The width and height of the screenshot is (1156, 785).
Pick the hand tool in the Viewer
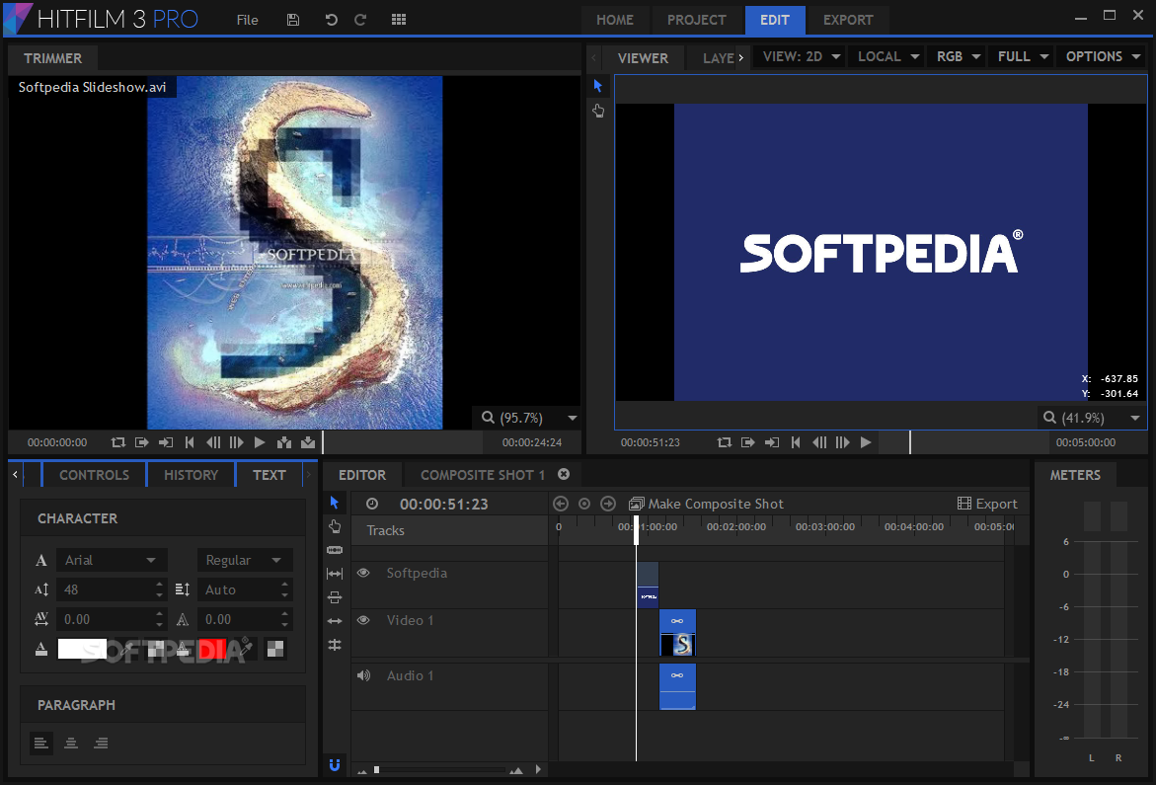pyautogui.click(x=598, y=111)
